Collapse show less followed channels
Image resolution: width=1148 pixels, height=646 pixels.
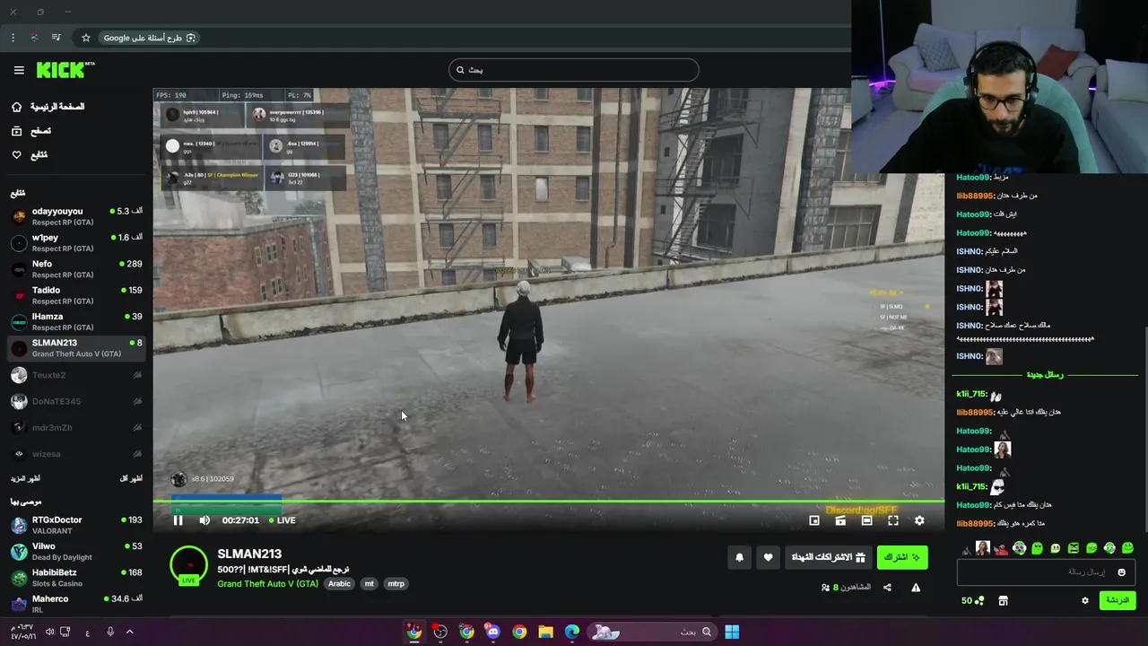click(x=131, y=479)
